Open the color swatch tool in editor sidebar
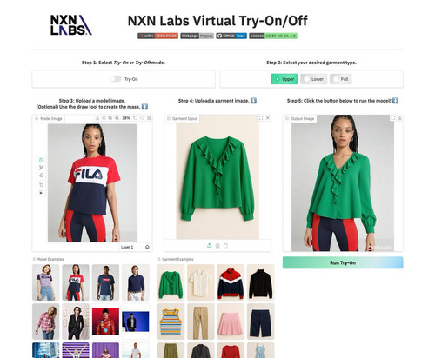 click(x=41, y=192)
